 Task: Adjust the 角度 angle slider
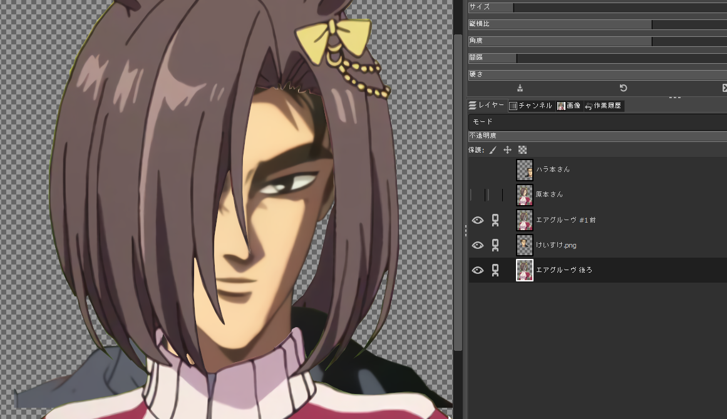597,41
